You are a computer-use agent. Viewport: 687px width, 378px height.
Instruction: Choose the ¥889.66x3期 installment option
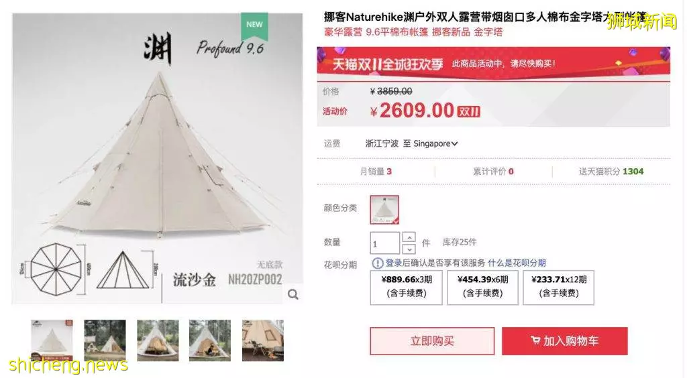click(406, 287)
